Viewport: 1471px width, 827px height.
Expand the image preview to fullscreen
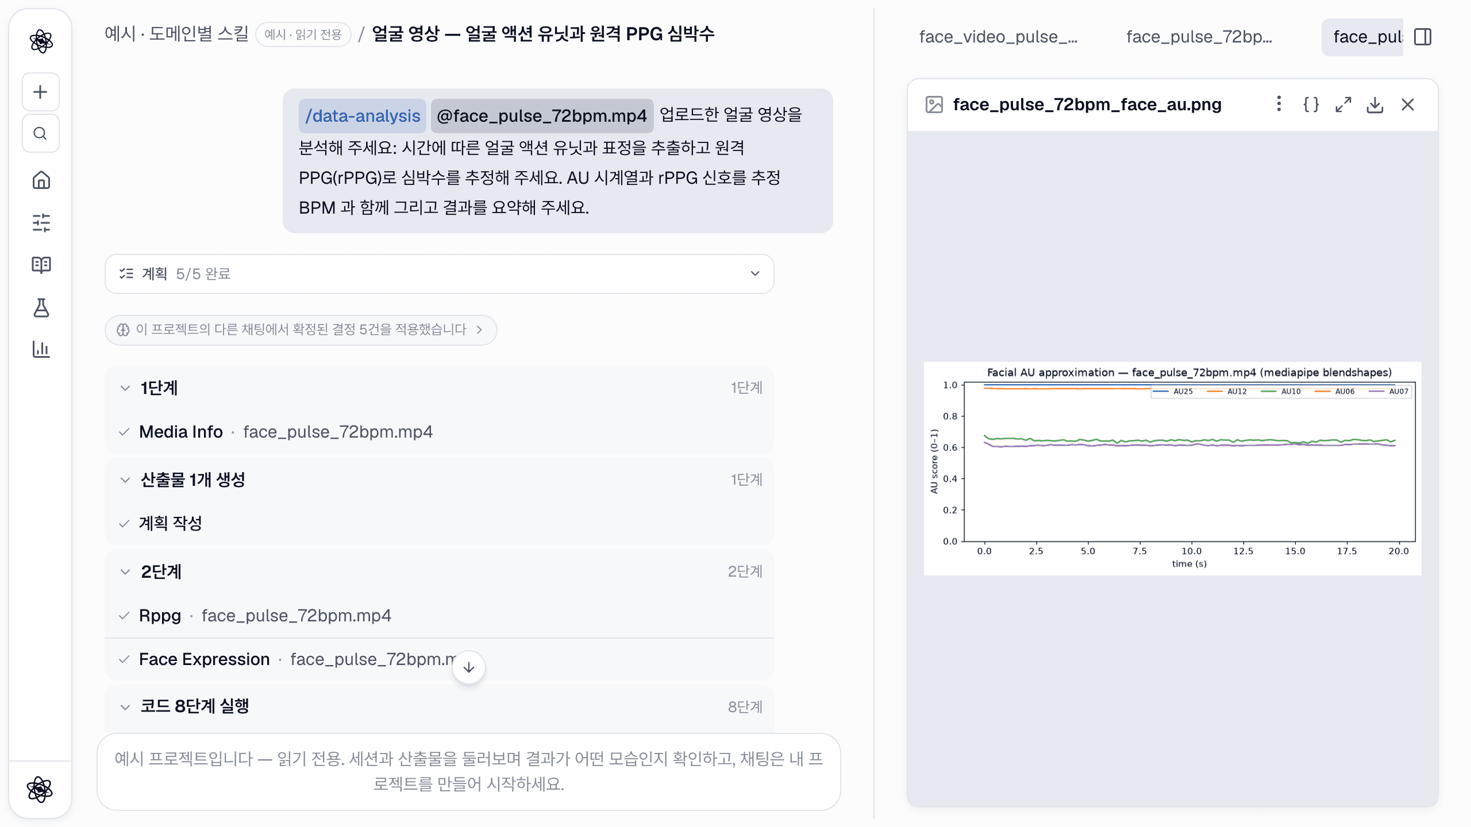(1343, 105)
